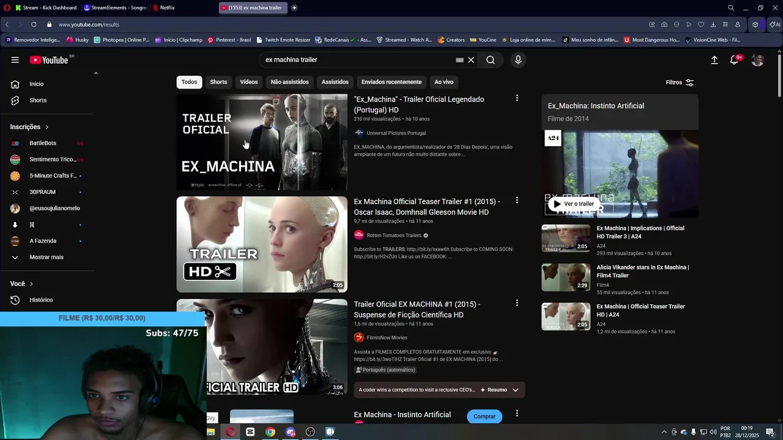Click the Trailer Oficial Legendado (Portugal) thumbnail
The height and width of the screenshot is (440, 783).
(262, 142)
